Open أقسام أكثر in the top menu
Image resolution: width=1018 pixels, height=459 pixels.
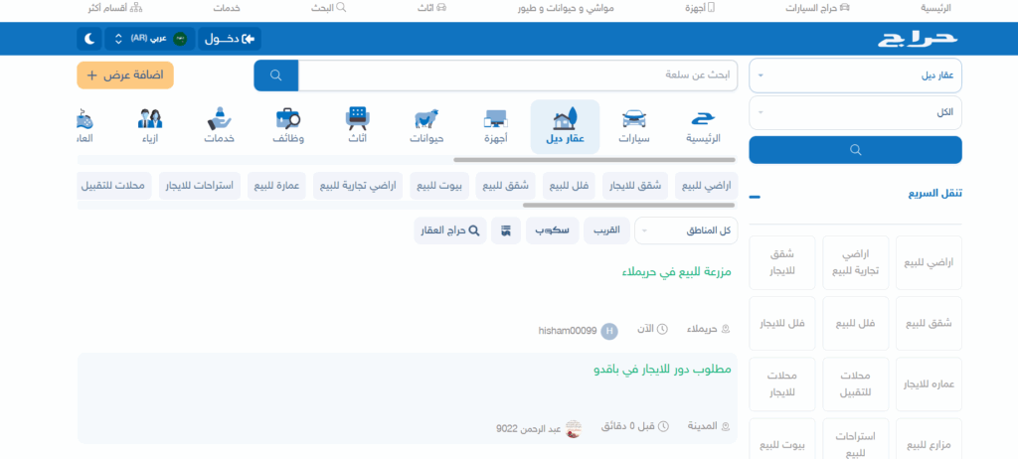click(x=114, y=7)
